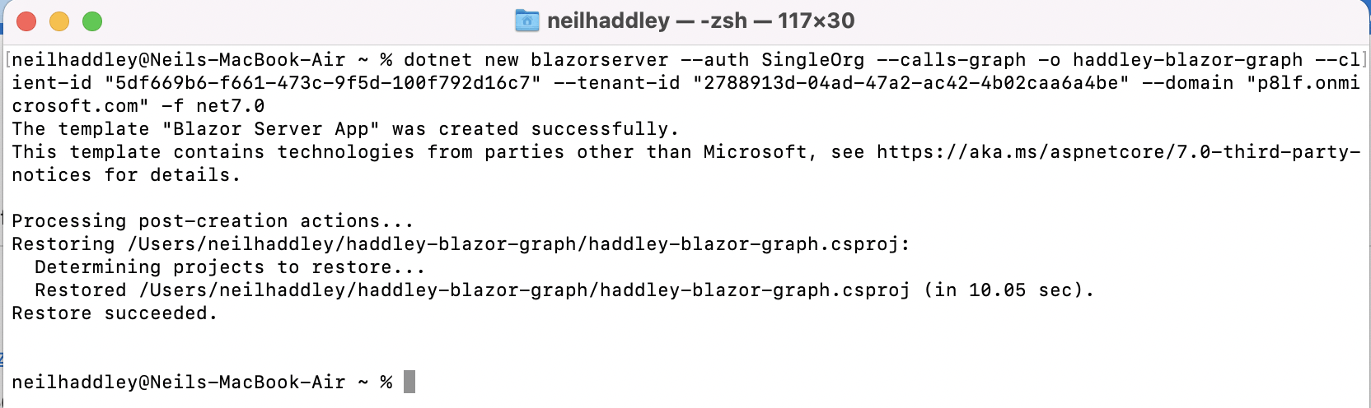
Task: Click the 'Determining projects to restore...' line
Action: point(230,267)
